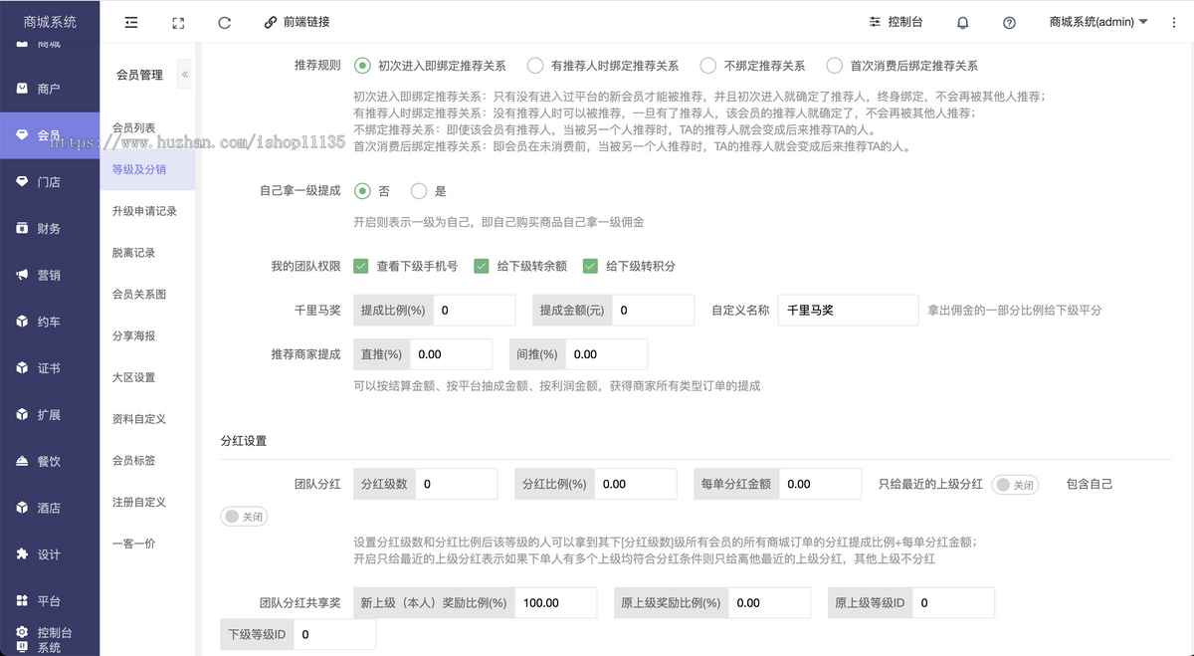The height and width of the screenshot is (656, 1194).
Task: Click 原上级奖励比例(%) input field
Action: [x=769, y=603]
